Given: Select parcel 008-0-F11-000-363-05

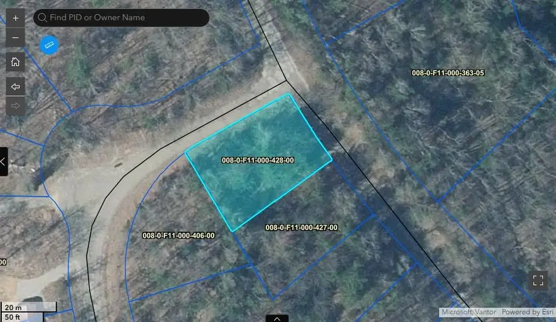Looking at the screenshot, I should [448, 73].
